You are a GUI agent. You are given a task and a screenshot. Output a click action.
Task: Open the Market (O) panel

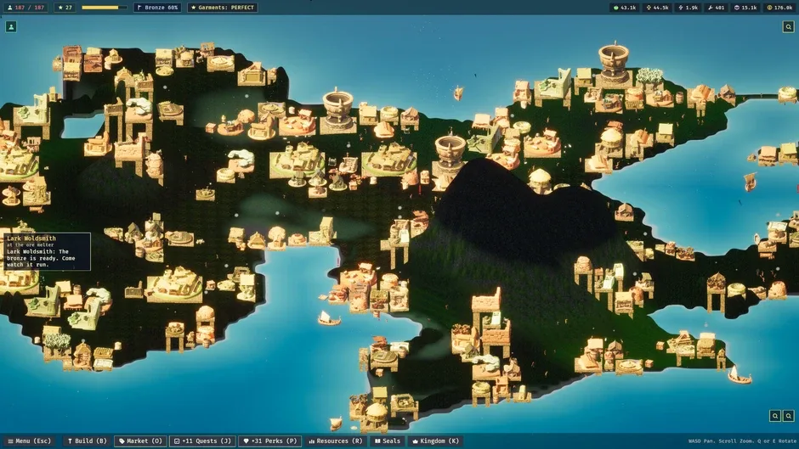click(x=140, y=441)
